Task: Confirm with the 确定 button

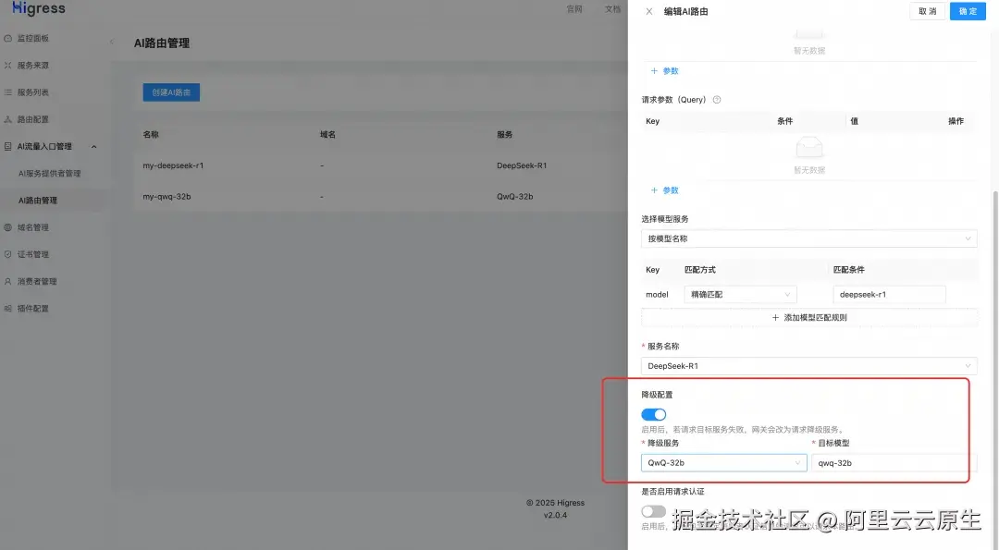Action: 968,11
